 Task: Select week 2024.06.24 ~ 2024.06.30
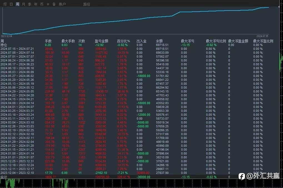click(17, 60)
